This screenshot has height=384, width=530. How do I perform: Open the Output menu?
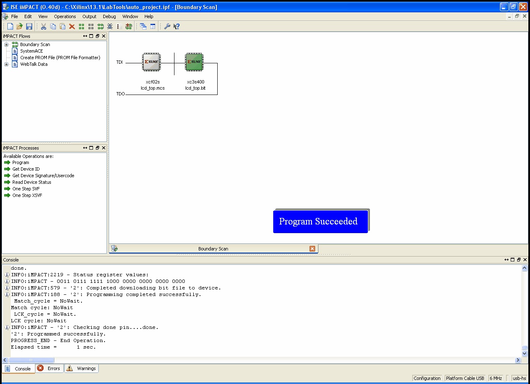coord(89,16)
